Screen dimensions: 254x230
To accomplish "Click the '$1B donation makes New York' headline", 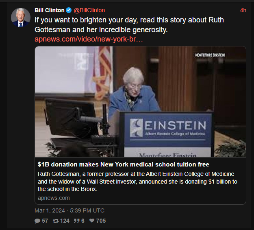I will pyautogui.click(x=124, y=164).
